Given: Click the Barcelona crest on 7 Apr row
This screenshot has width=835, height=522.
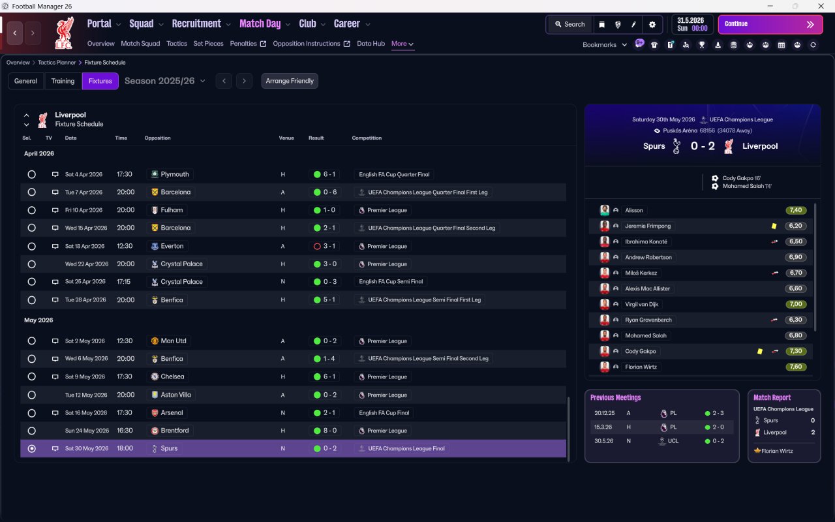Looking at the screenshot, I should coord(155,192).
